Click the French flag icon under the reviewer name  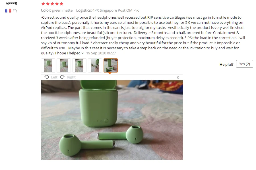click(8, 11)
